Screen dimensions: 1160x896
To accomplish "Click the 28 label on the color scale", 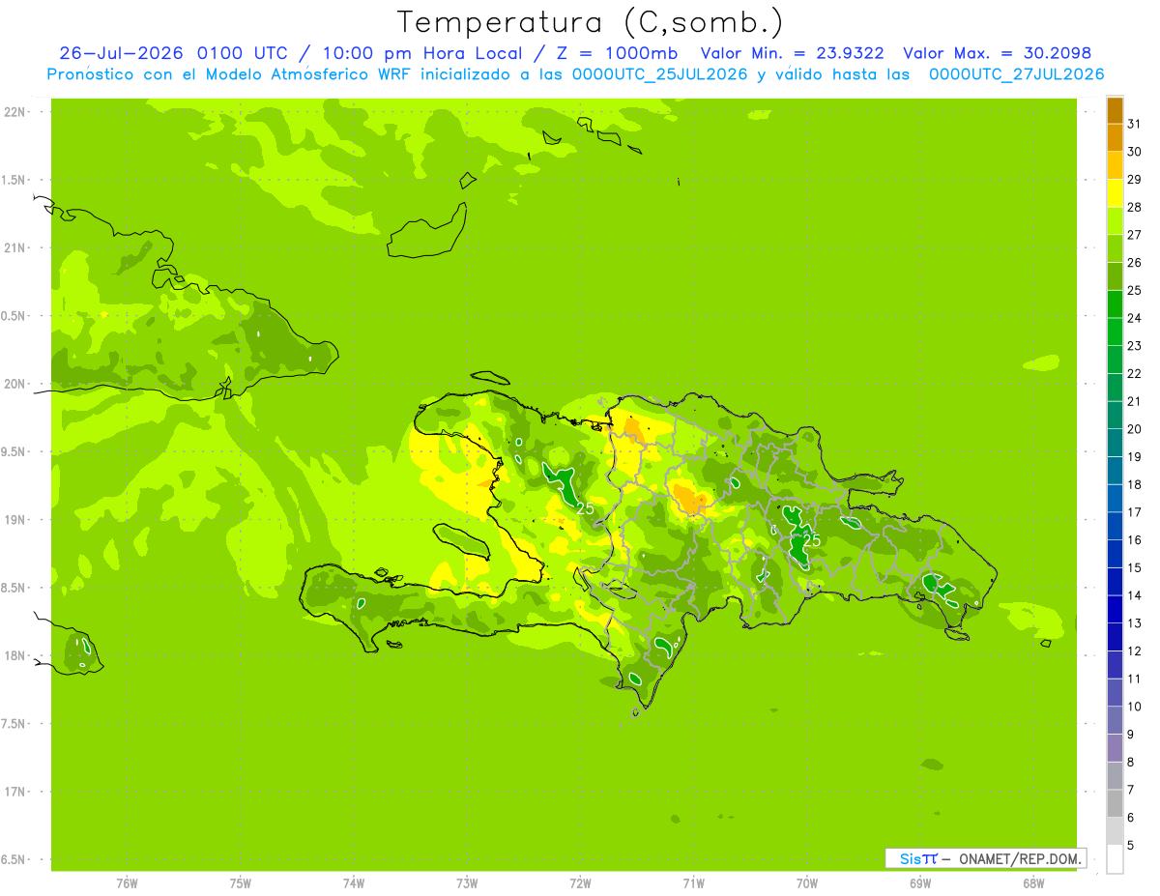I will (1134, 207).
